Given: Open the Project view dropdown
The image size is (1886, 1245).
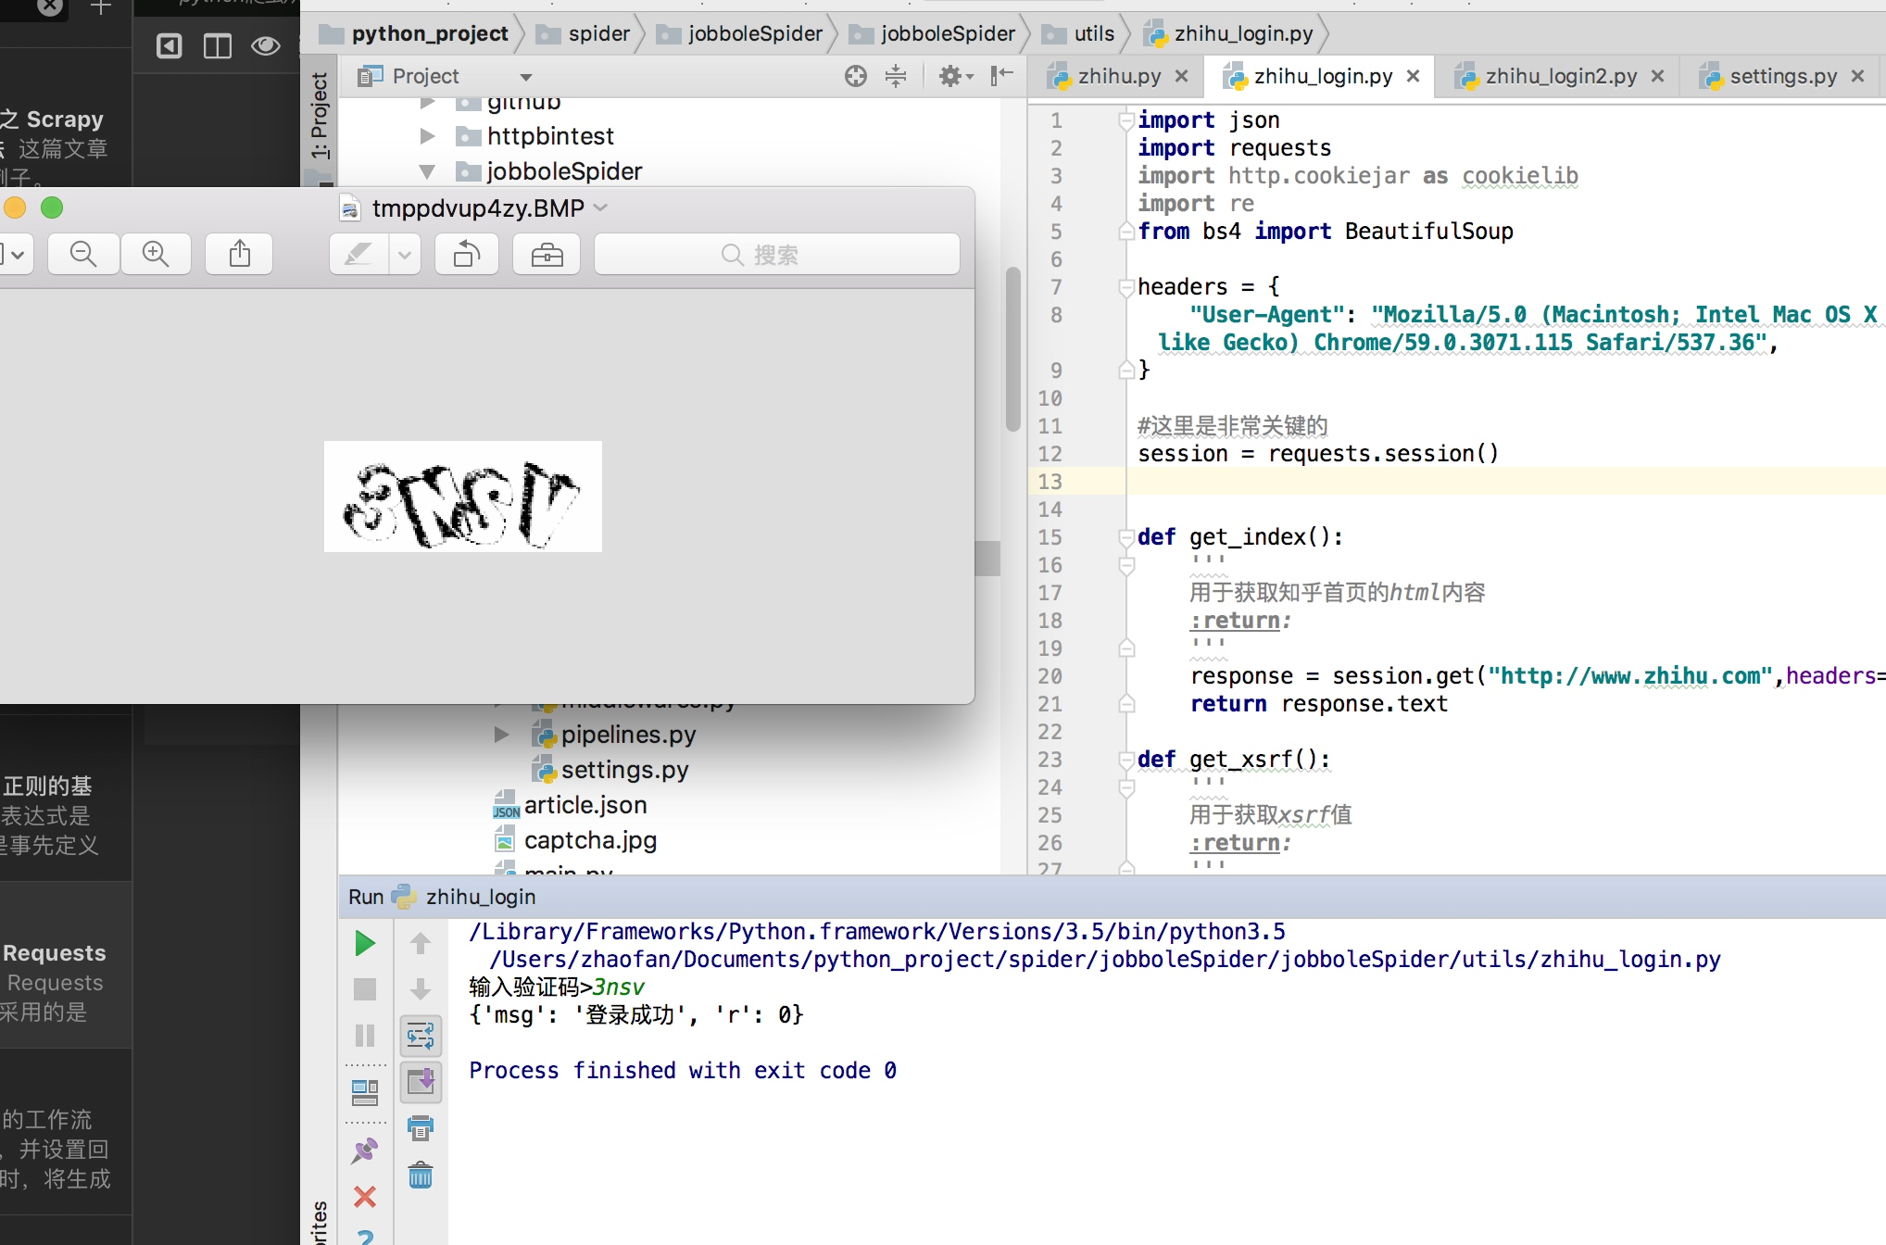Looking at the screenshot, I should [x=525, y=77].
